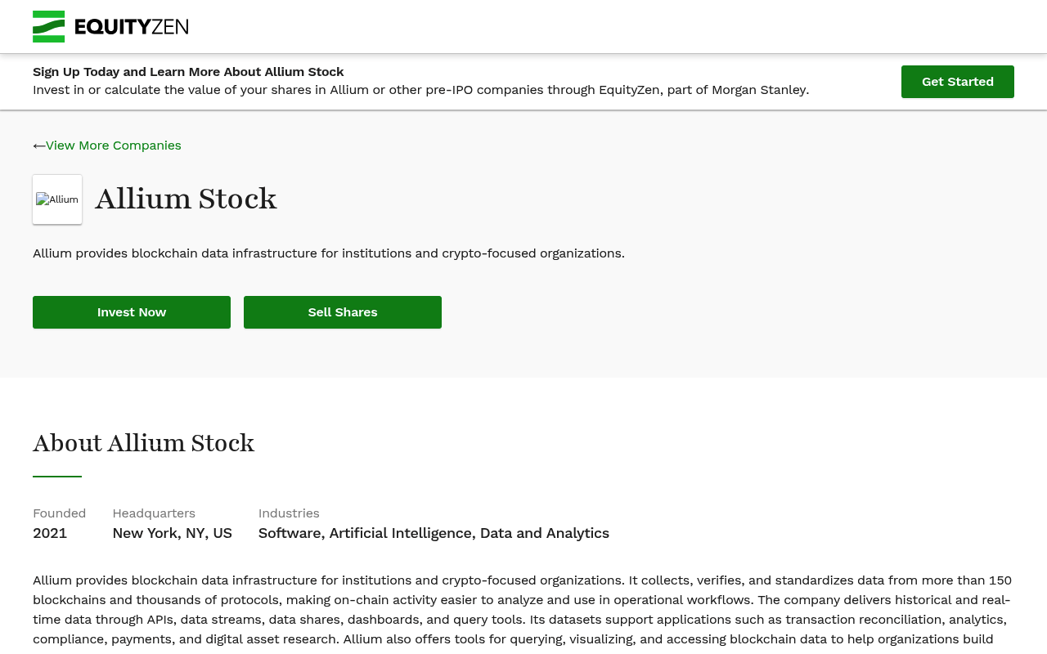Click the headquarters New York, NY, US

tap(173, 533)
